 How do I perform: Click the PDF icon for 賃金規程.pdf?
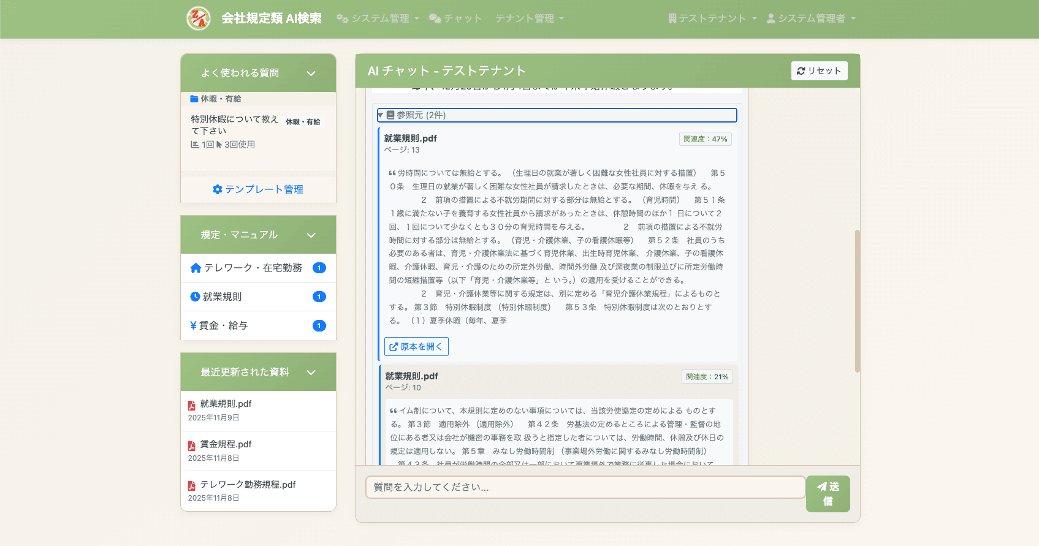tap(192, 446)
